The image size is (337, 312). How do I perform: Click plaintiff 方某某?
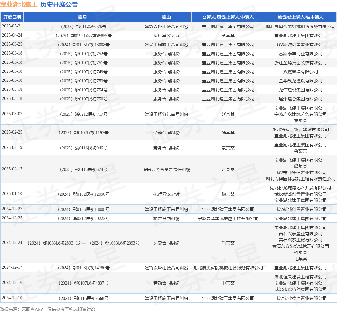(228, 169)
